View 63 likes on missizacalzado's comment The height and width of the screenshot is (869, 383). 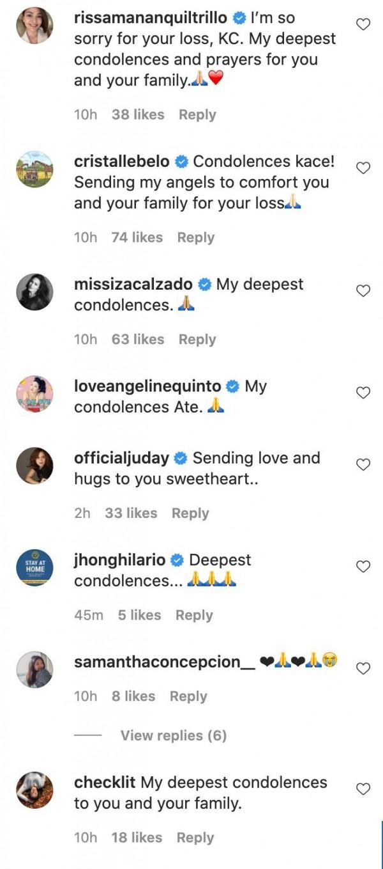137,340
